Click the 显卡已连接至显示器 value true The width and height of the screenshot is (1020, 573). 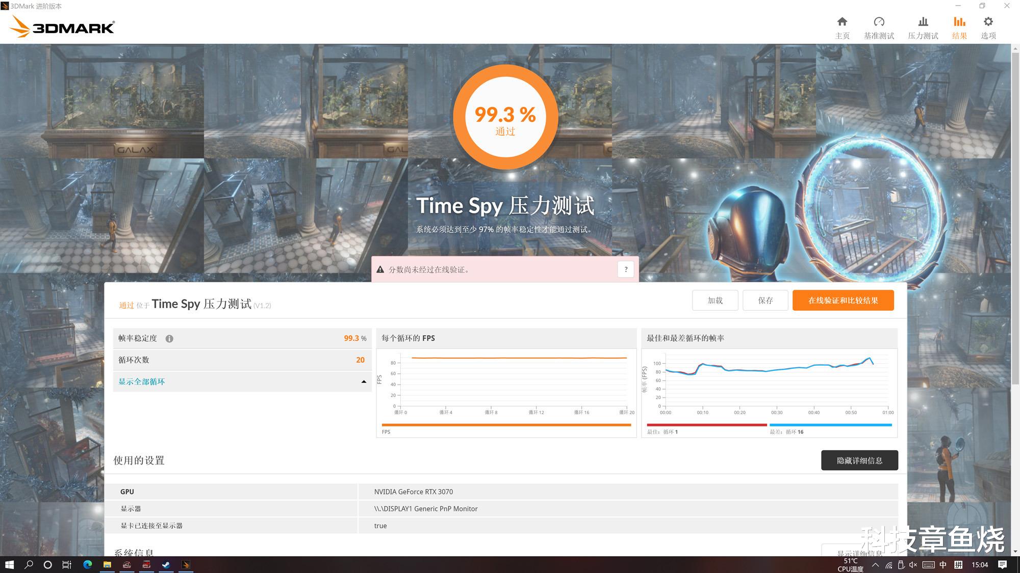click(x=380, y=526)
